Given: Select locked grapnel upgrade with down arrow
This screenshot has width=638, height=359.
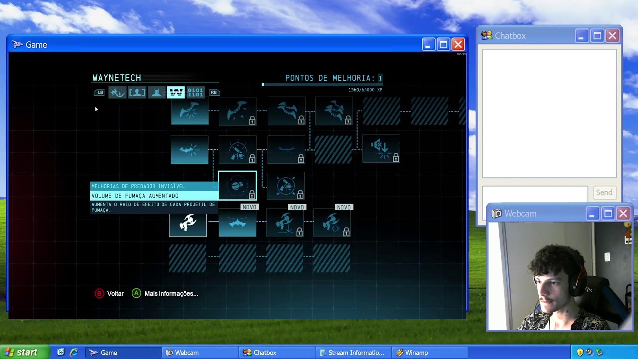Looking at the screenshot, I should click(285, 223).
